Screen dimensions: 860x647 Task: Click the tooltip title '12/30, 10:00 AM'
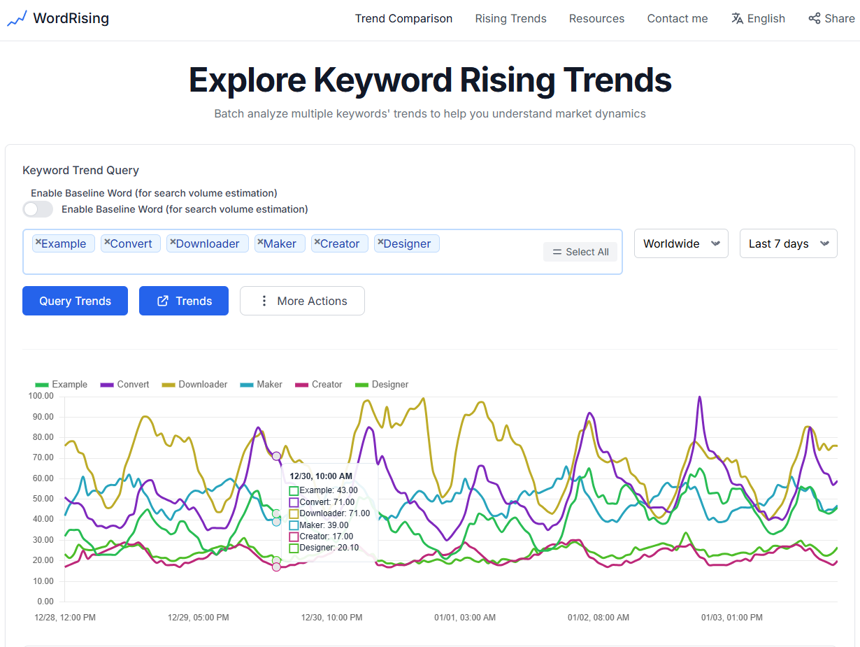tap(321, 476)
